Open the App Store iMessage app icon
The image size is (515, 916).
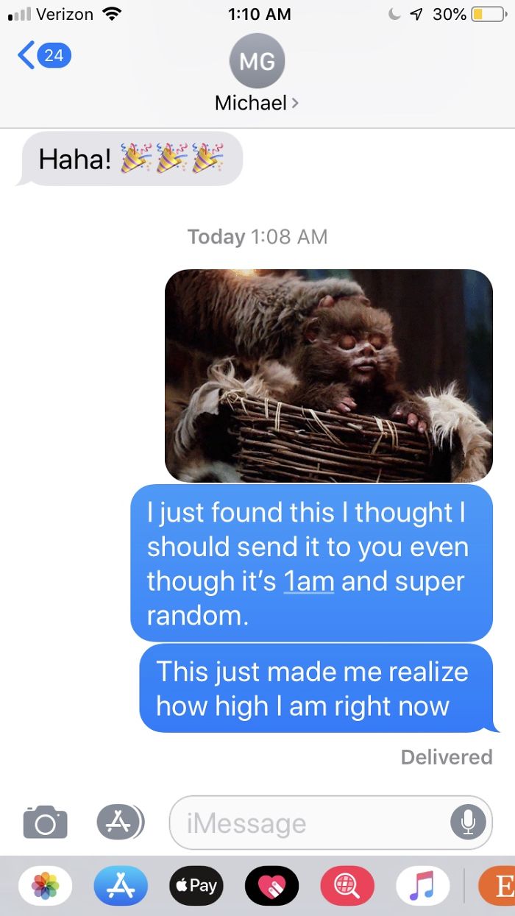121,885
